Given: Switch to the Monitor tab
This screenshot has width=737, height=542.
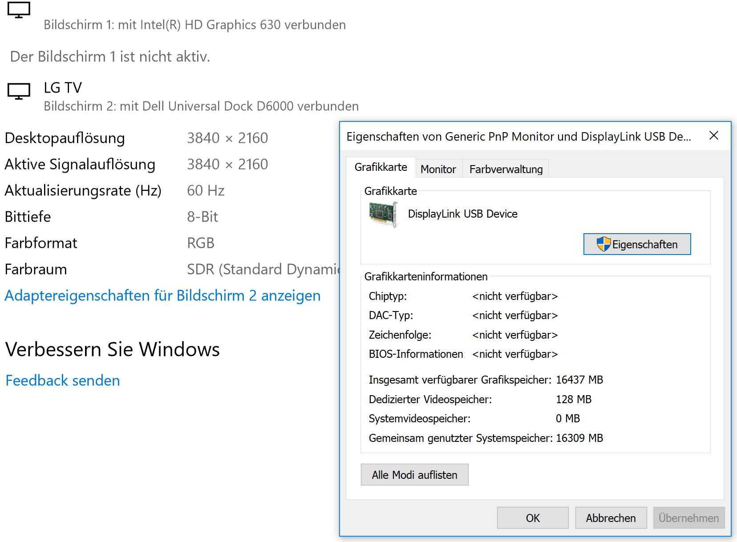Looking at the screenshot, I should point(438,169).
